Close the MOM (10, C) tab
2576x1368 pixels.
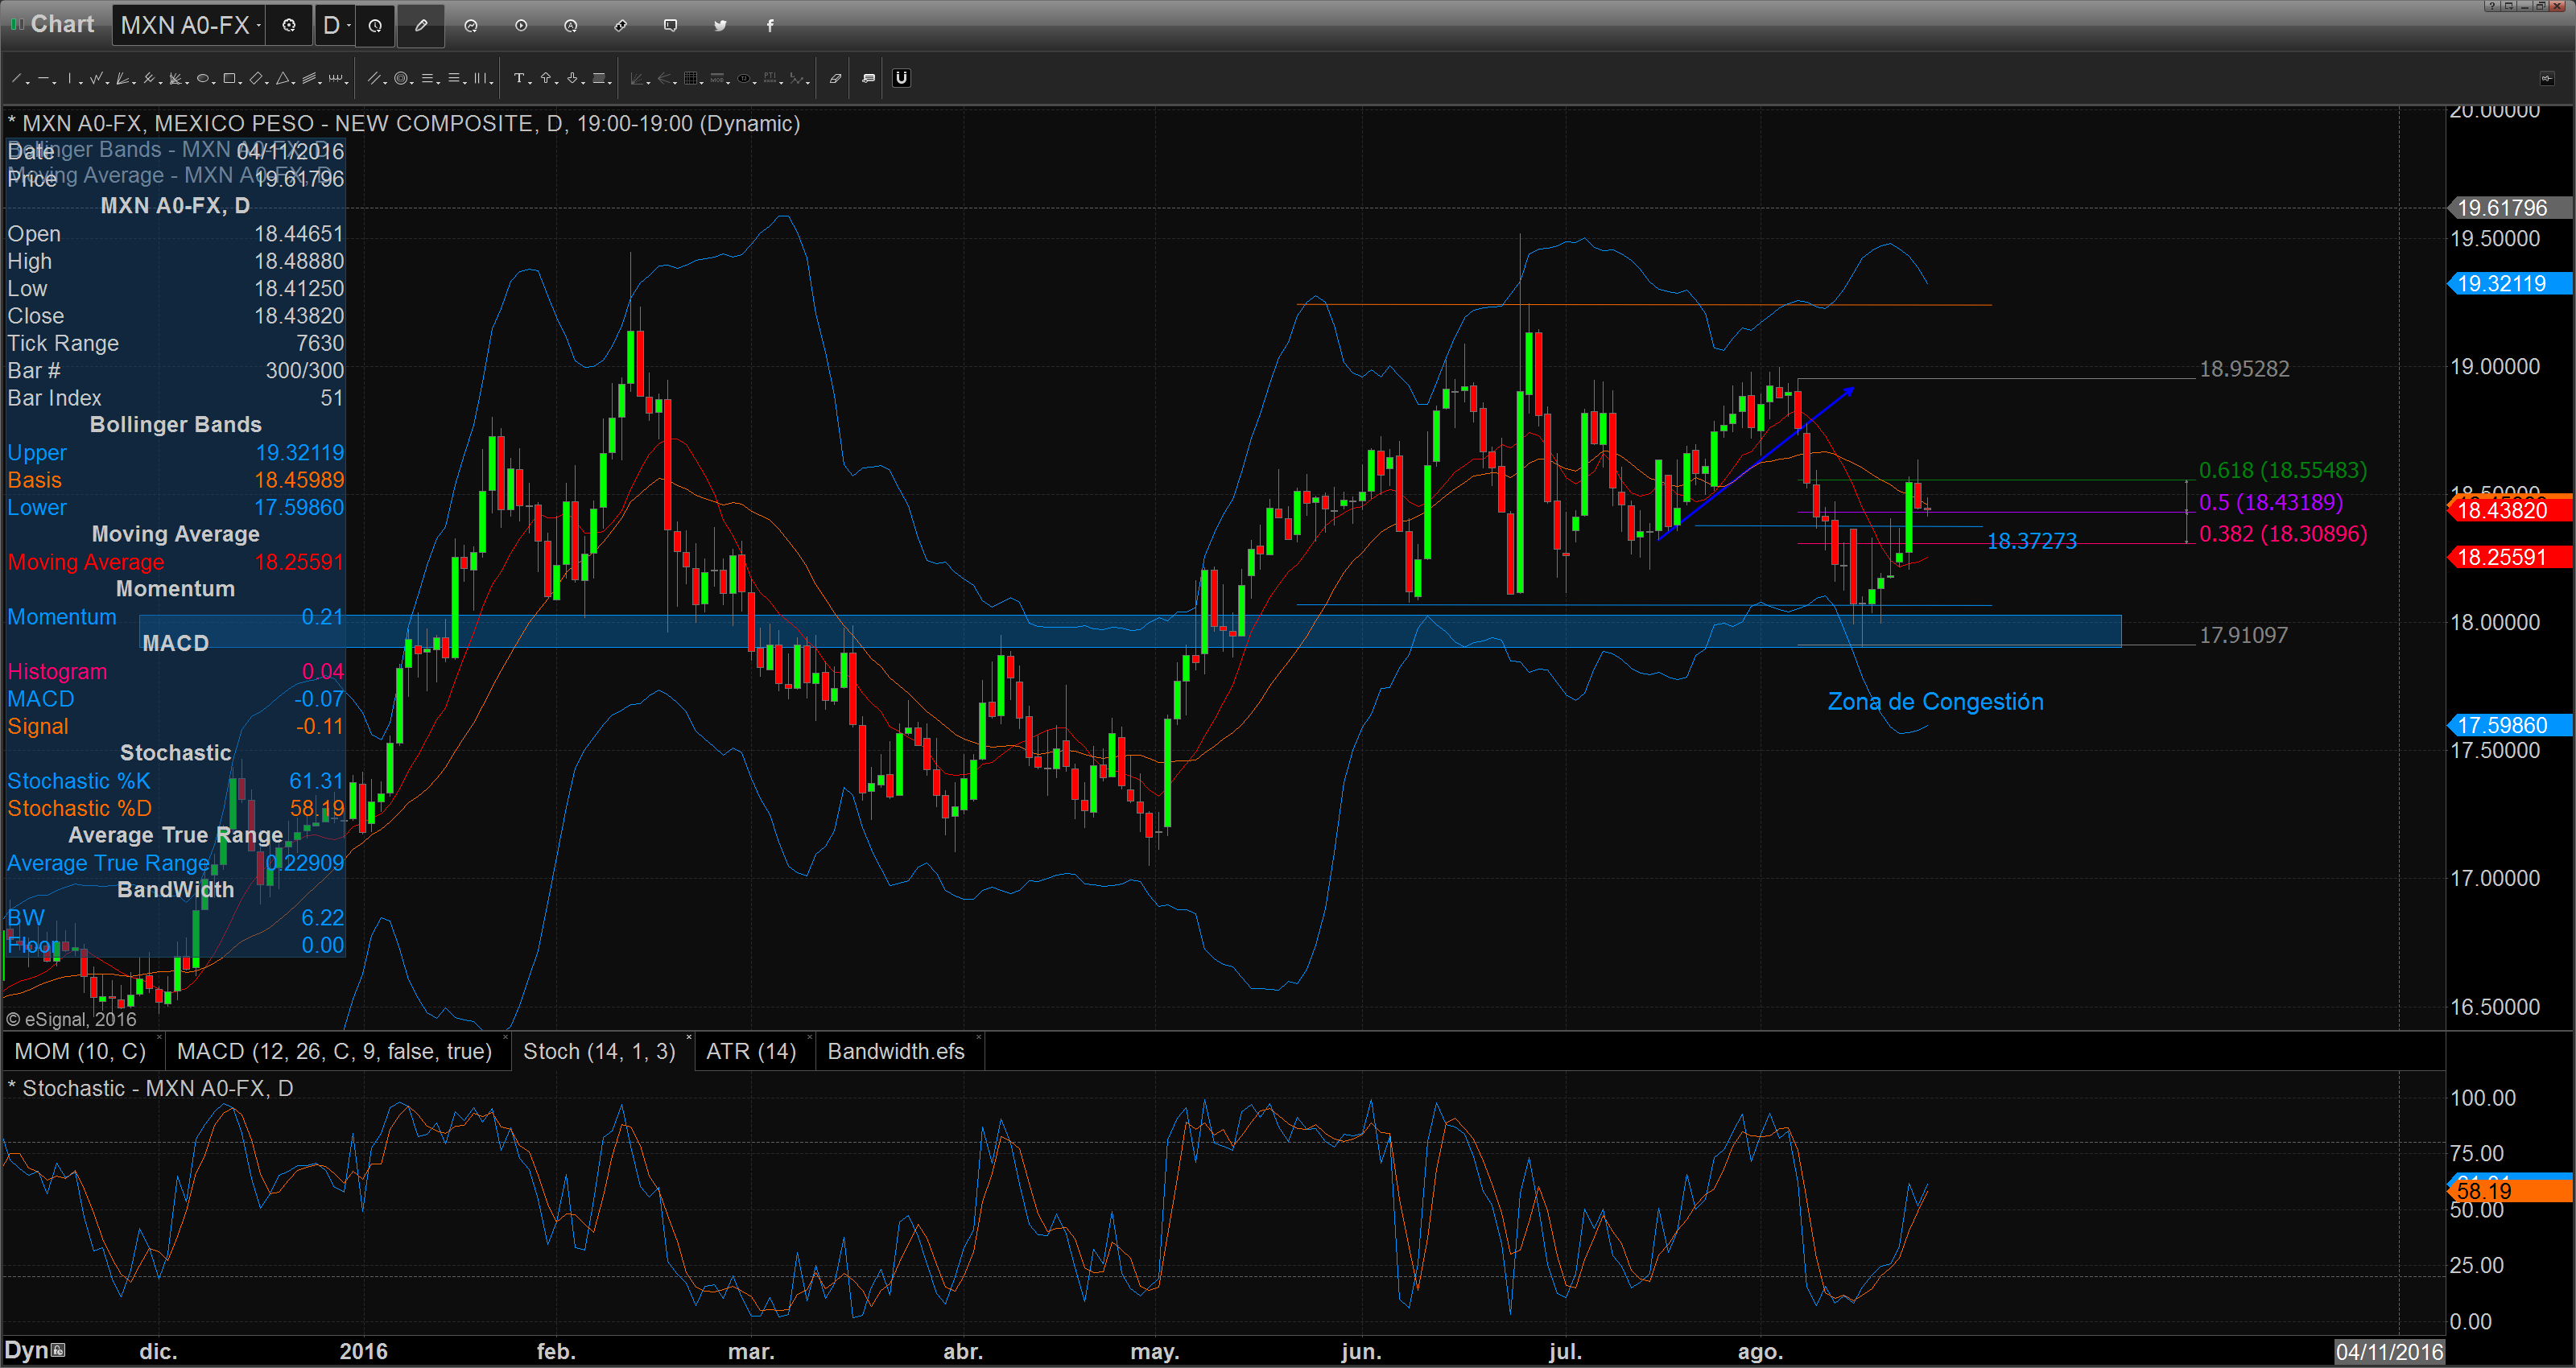tap(159, 1037)
